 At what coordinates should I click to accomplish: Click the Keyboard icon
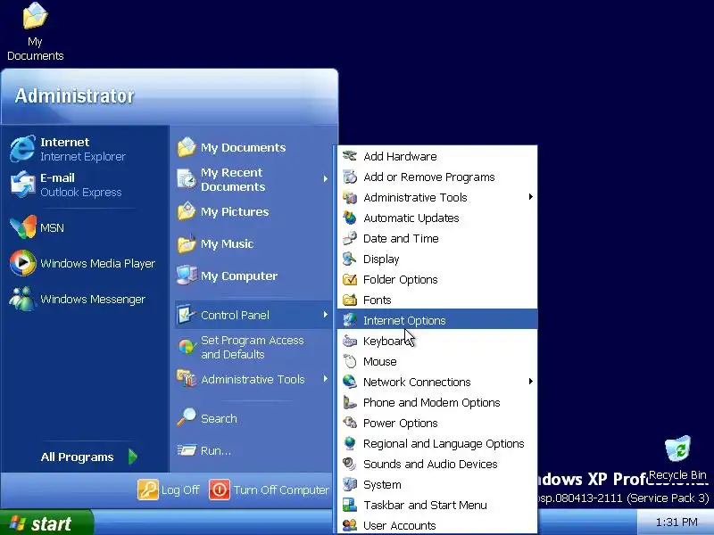point(350,341)
